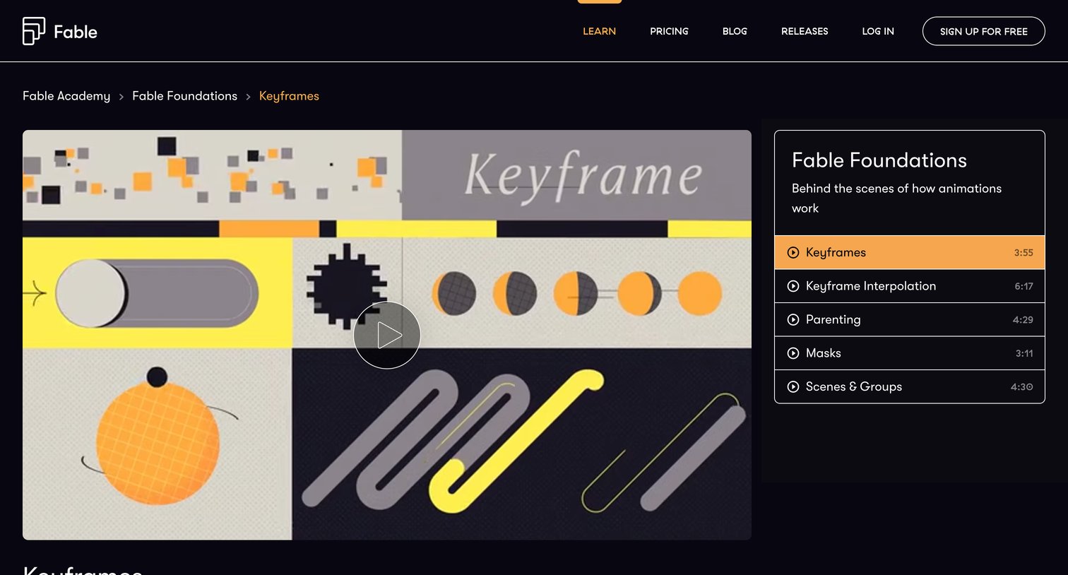The height and width of the screenshot is (575, 1068).
Task: Click the Fable logo icon
Action: click(34, 31)
